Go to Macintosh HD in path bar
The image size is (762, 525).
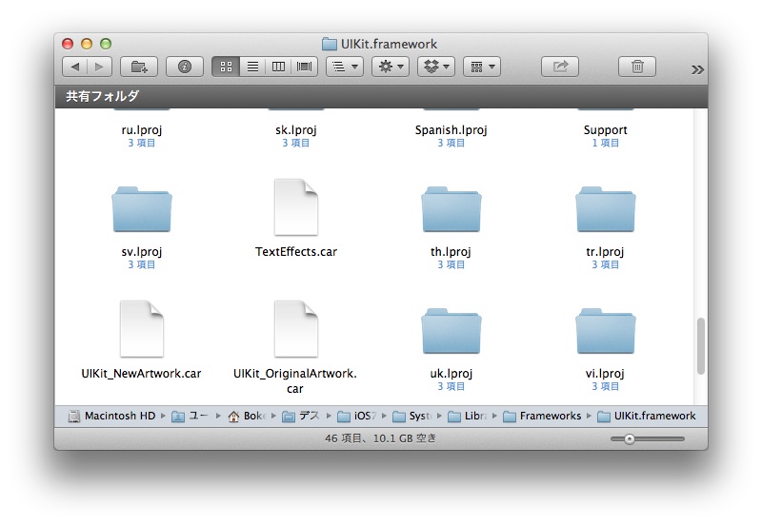(x=112, y=416)
